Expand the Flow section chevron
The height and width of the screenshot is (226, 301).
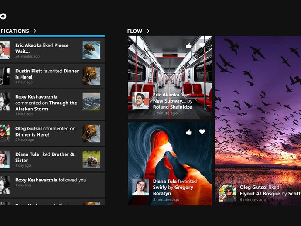pos(148,31)
